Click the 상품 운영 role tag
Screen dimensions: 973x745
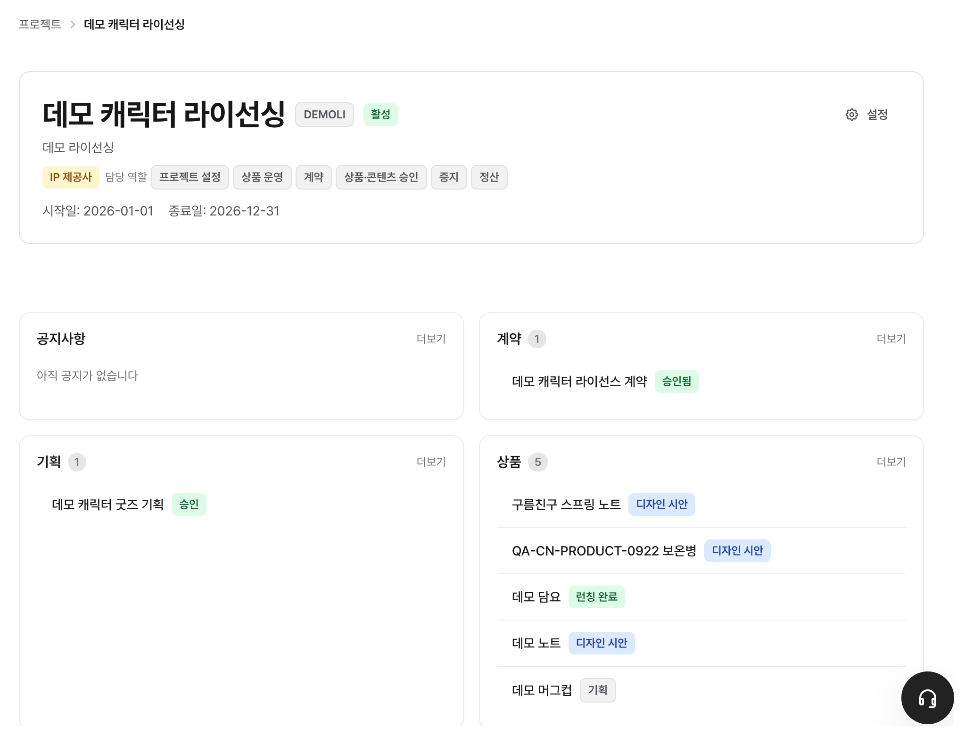click(x=262, y=177)
